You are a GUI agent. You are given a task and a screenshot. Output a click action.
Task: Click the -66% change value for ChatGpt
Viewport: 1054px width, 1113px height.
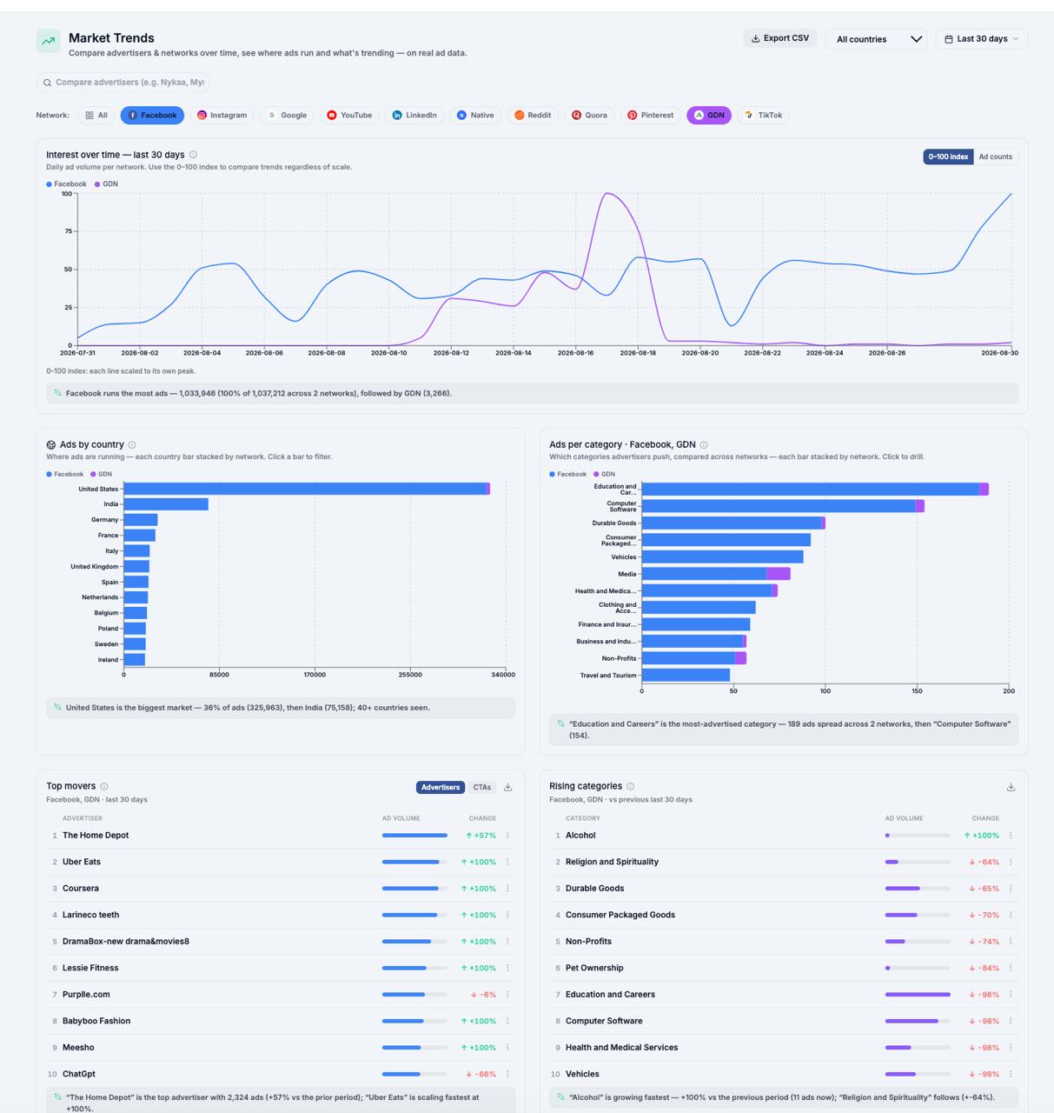pos(483,1074)
